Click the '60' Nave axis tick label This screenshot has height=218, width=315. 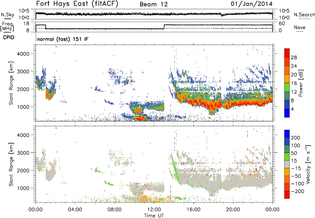(x=282, y=24)
